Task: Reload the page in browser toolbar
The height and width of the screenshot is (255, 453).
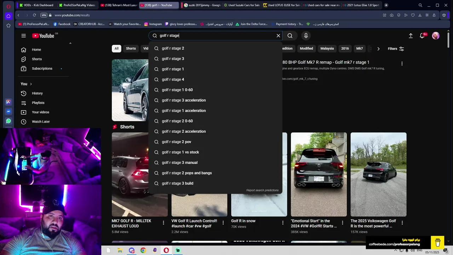Action: coord(34,15)
